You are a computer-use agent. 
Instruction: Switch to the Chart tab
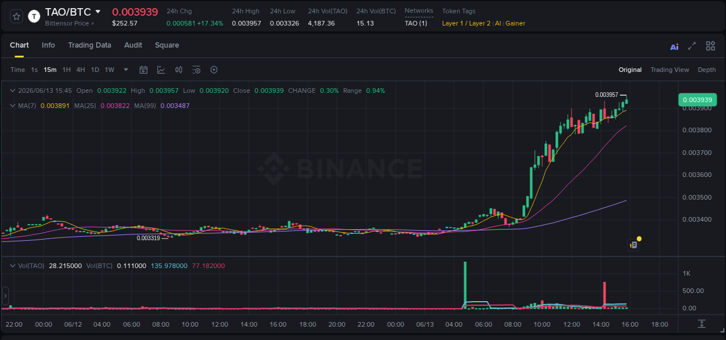click(x=19, y=45)
